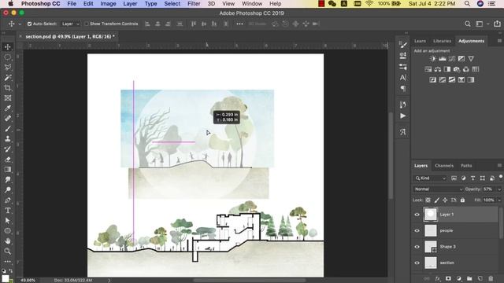
Task: Toggle the Auto-Select checkbox
Action: point(30,24)
